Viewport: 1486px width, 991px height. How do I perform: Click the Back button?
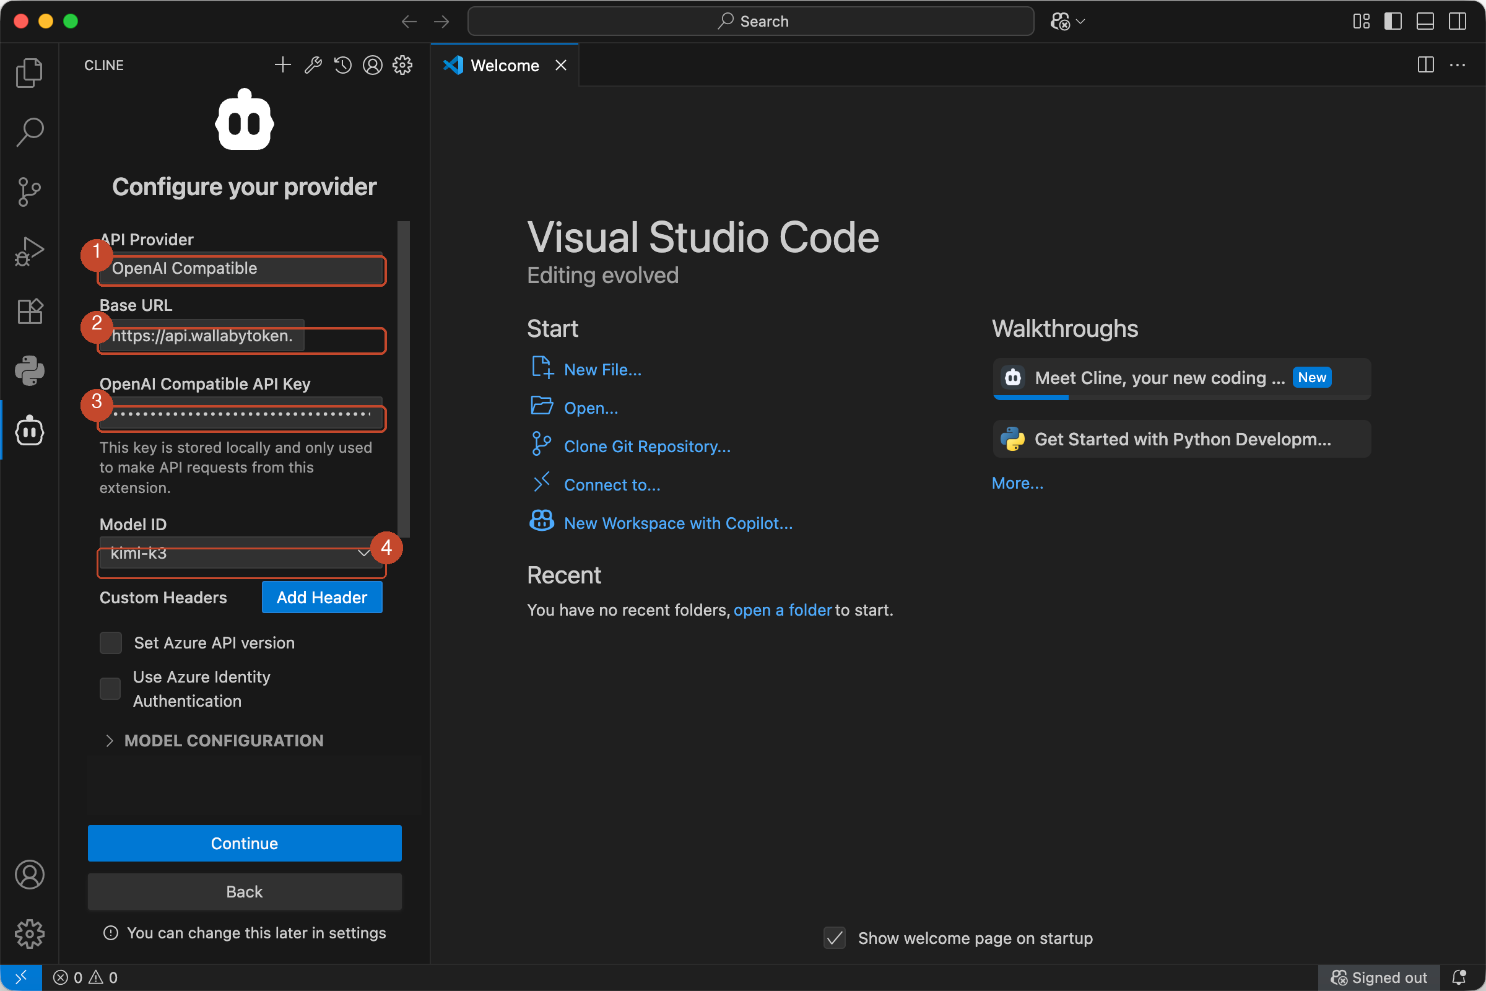click(x=245, y=892)
